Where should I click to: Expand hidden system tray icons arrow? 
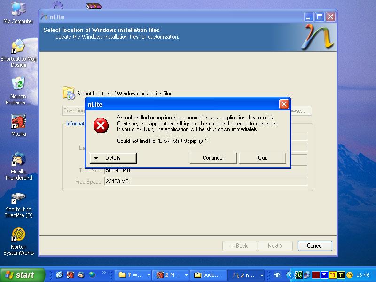290,275
